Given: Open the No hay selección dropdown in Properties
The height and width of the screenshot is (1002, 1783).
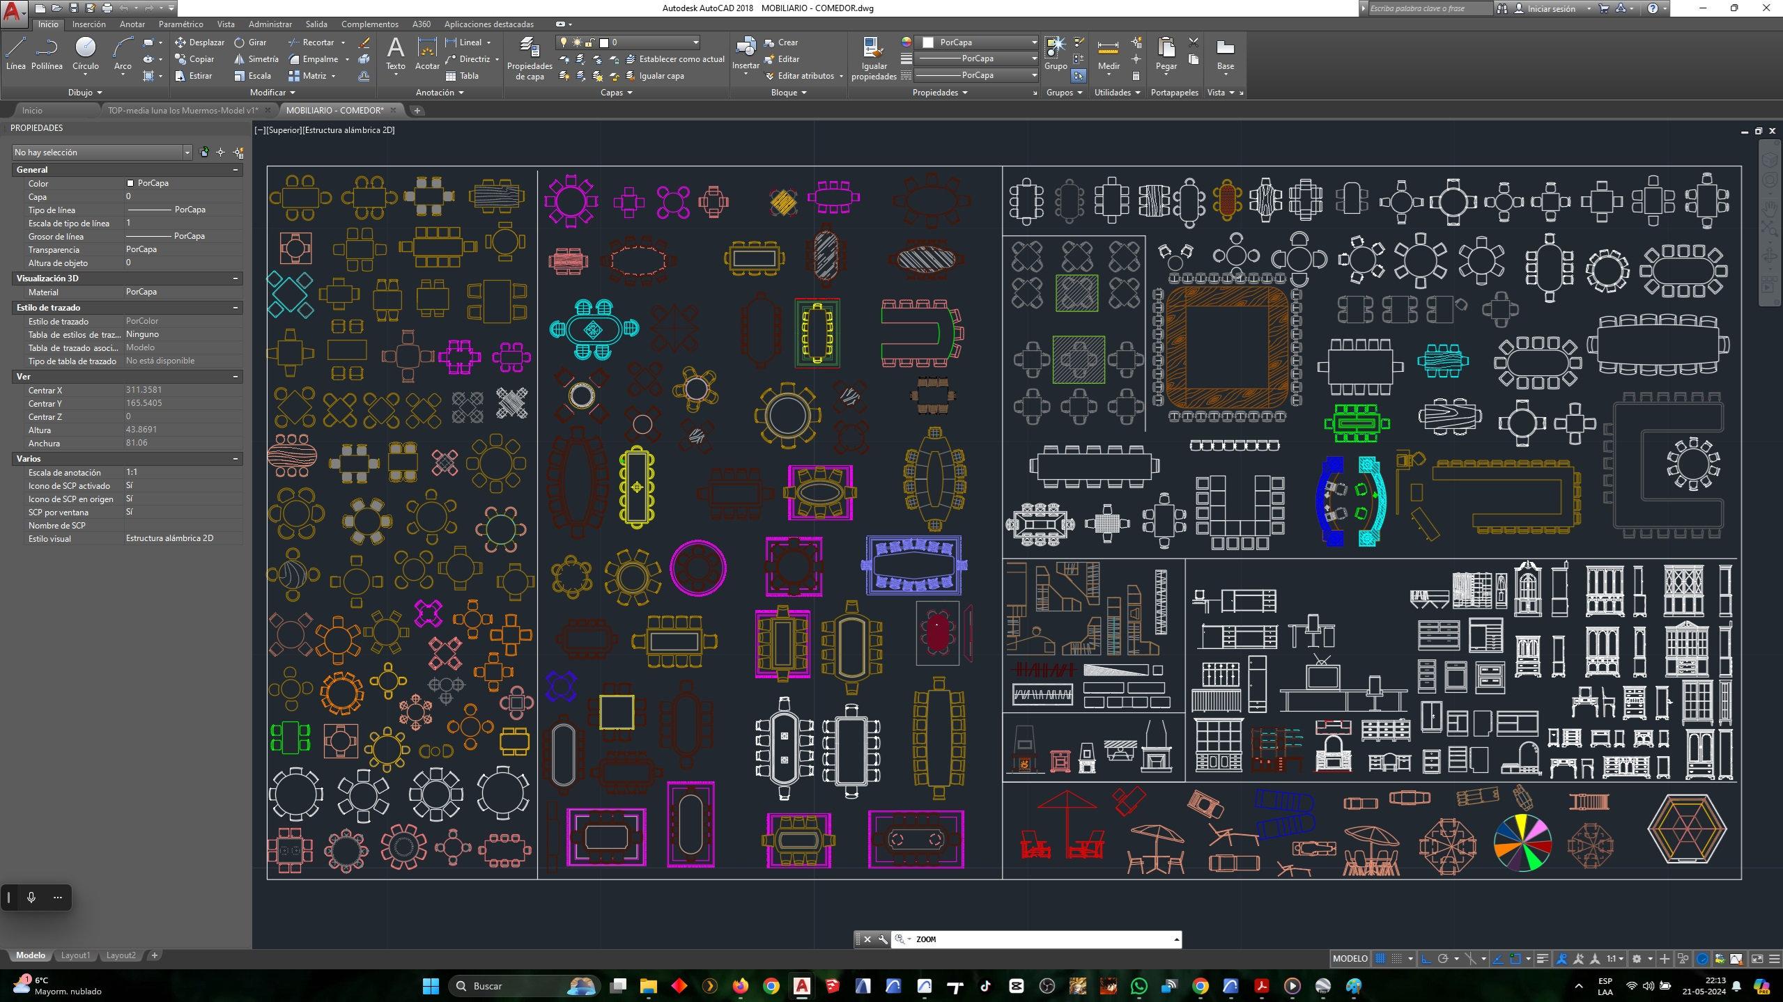Looking at the screenshot, I should [187, 152].
